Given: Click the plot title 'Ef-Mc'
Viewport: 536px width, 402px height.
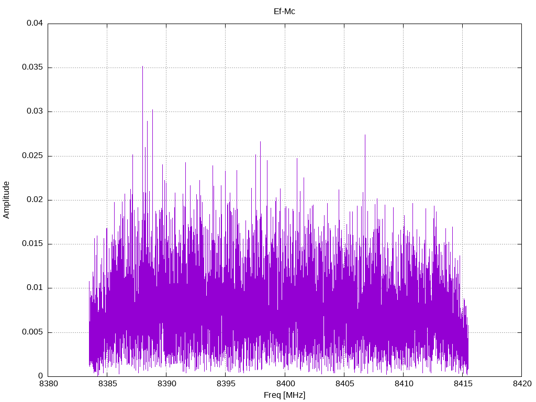Looking at the screenshot, I should pos(284,12).
